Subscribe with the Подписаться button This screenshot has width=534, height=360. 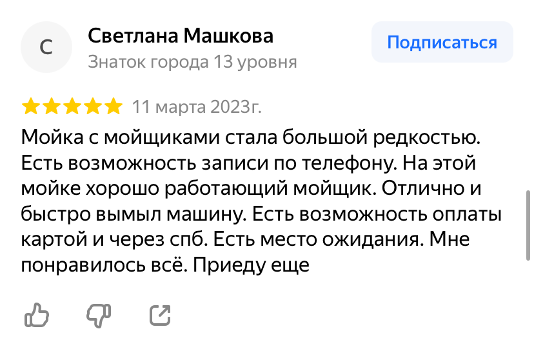(x=442, y=43)
